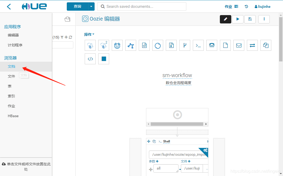Screen dimensions: 283x176
Task: Add a Hive script action
Action: [x=90, y=45]
